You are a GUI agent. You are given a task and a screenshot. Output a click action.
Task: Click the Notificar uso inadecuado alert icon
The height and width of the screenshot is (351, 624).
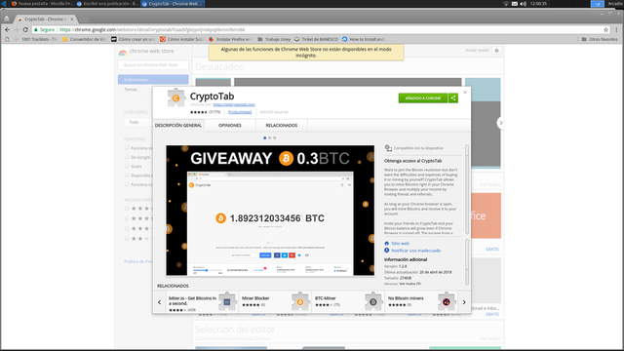click(386, 251)
